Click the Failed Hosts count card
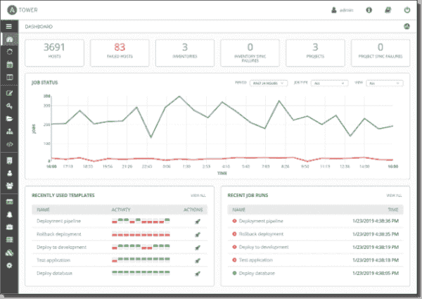 pyautogui.click(x=119, y=52)
